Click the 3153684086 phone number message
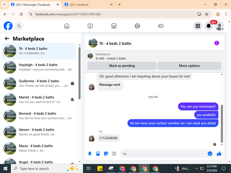Viewport: 231px width, 173px height. click(108, 138)
